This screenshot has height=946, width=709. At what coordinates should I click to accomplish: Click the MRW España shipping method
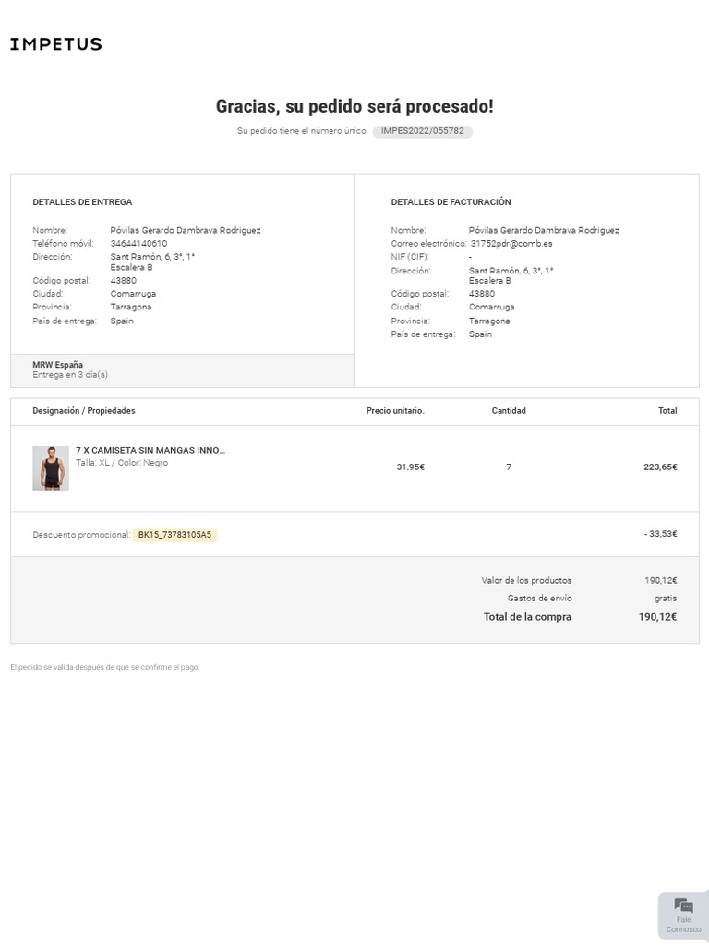click(x=58, y=365)
